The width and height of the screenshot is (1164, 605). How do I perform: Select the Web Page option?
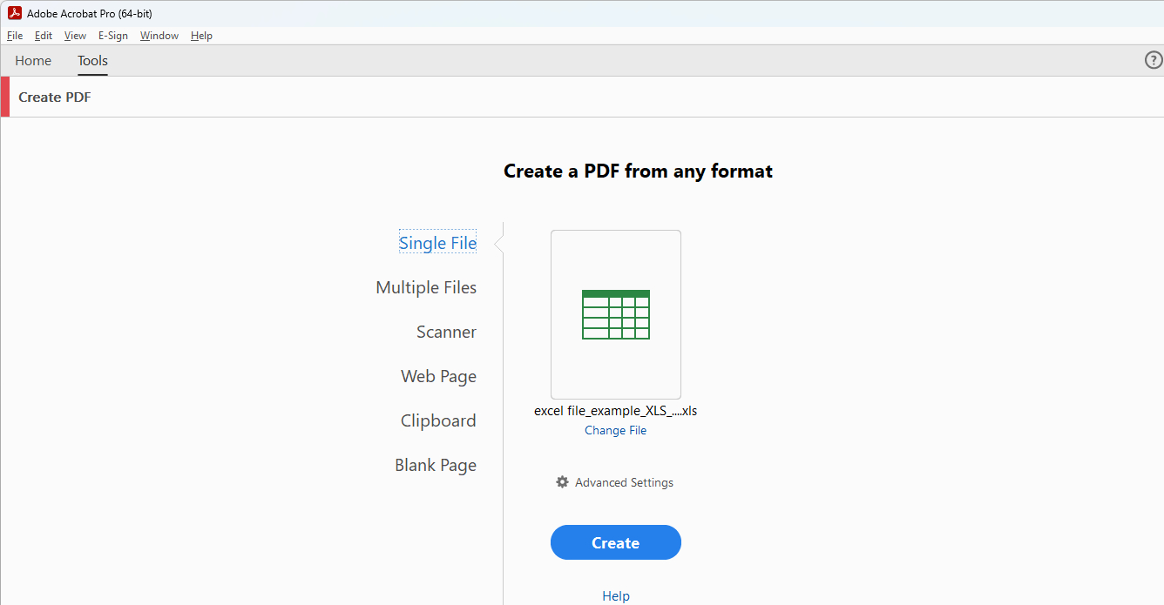pyautogui.click(x=438, y=376)
